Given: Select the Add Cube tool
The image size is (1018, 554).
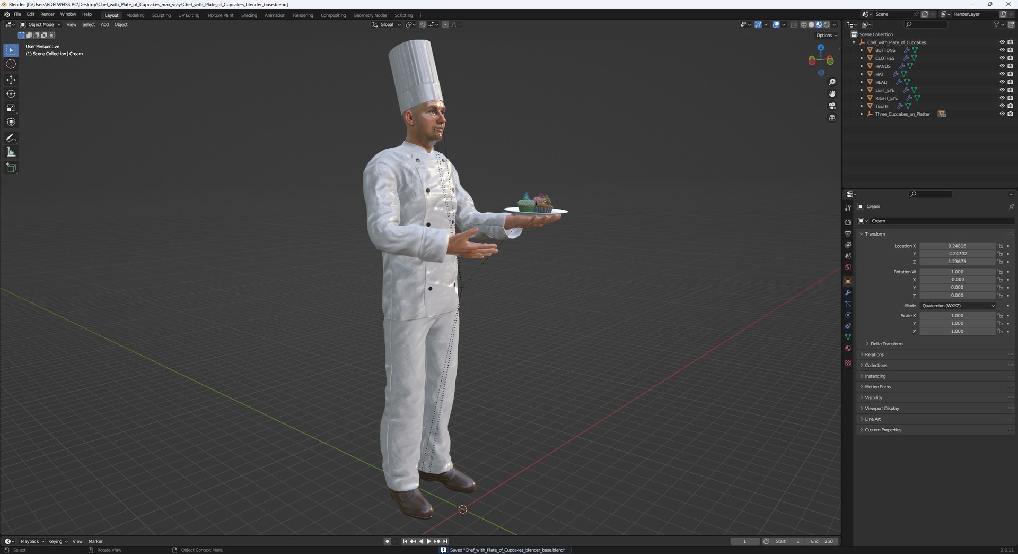Looking at the screenshot, I should pos(11,168).
